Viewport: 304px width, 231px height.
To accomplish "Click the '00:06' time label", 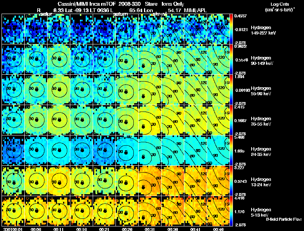I will (36, 229).
